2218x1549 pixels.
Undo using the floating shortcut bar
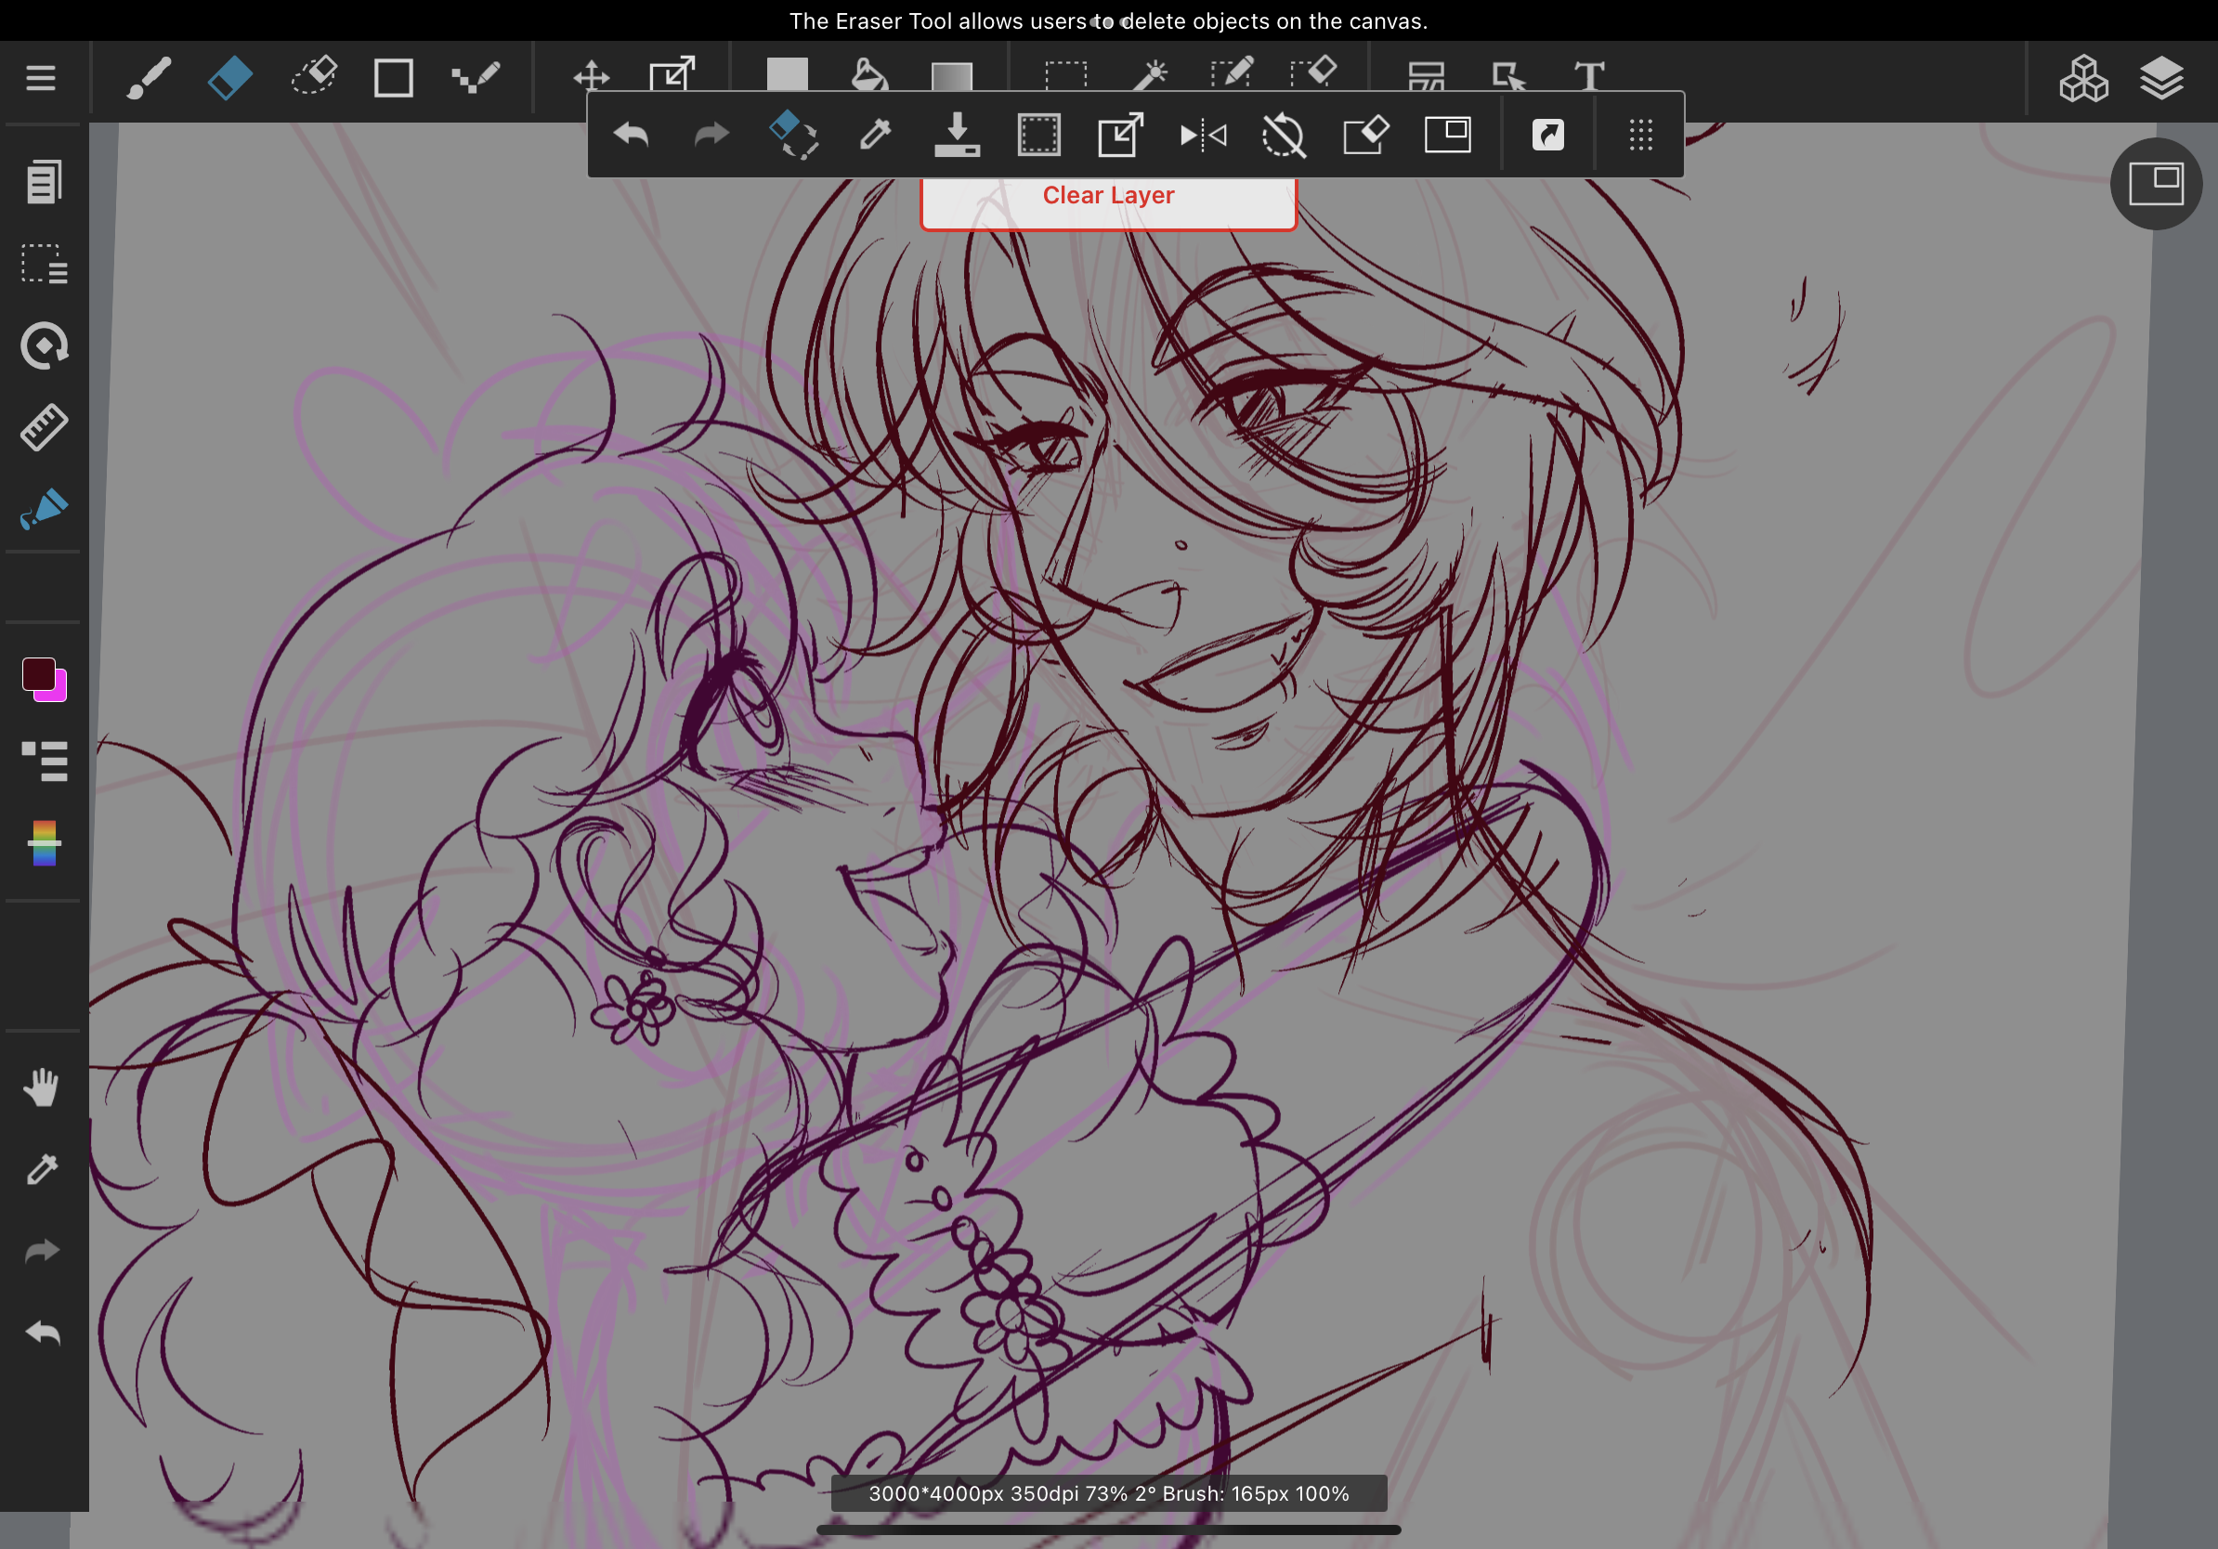[631, 136]
